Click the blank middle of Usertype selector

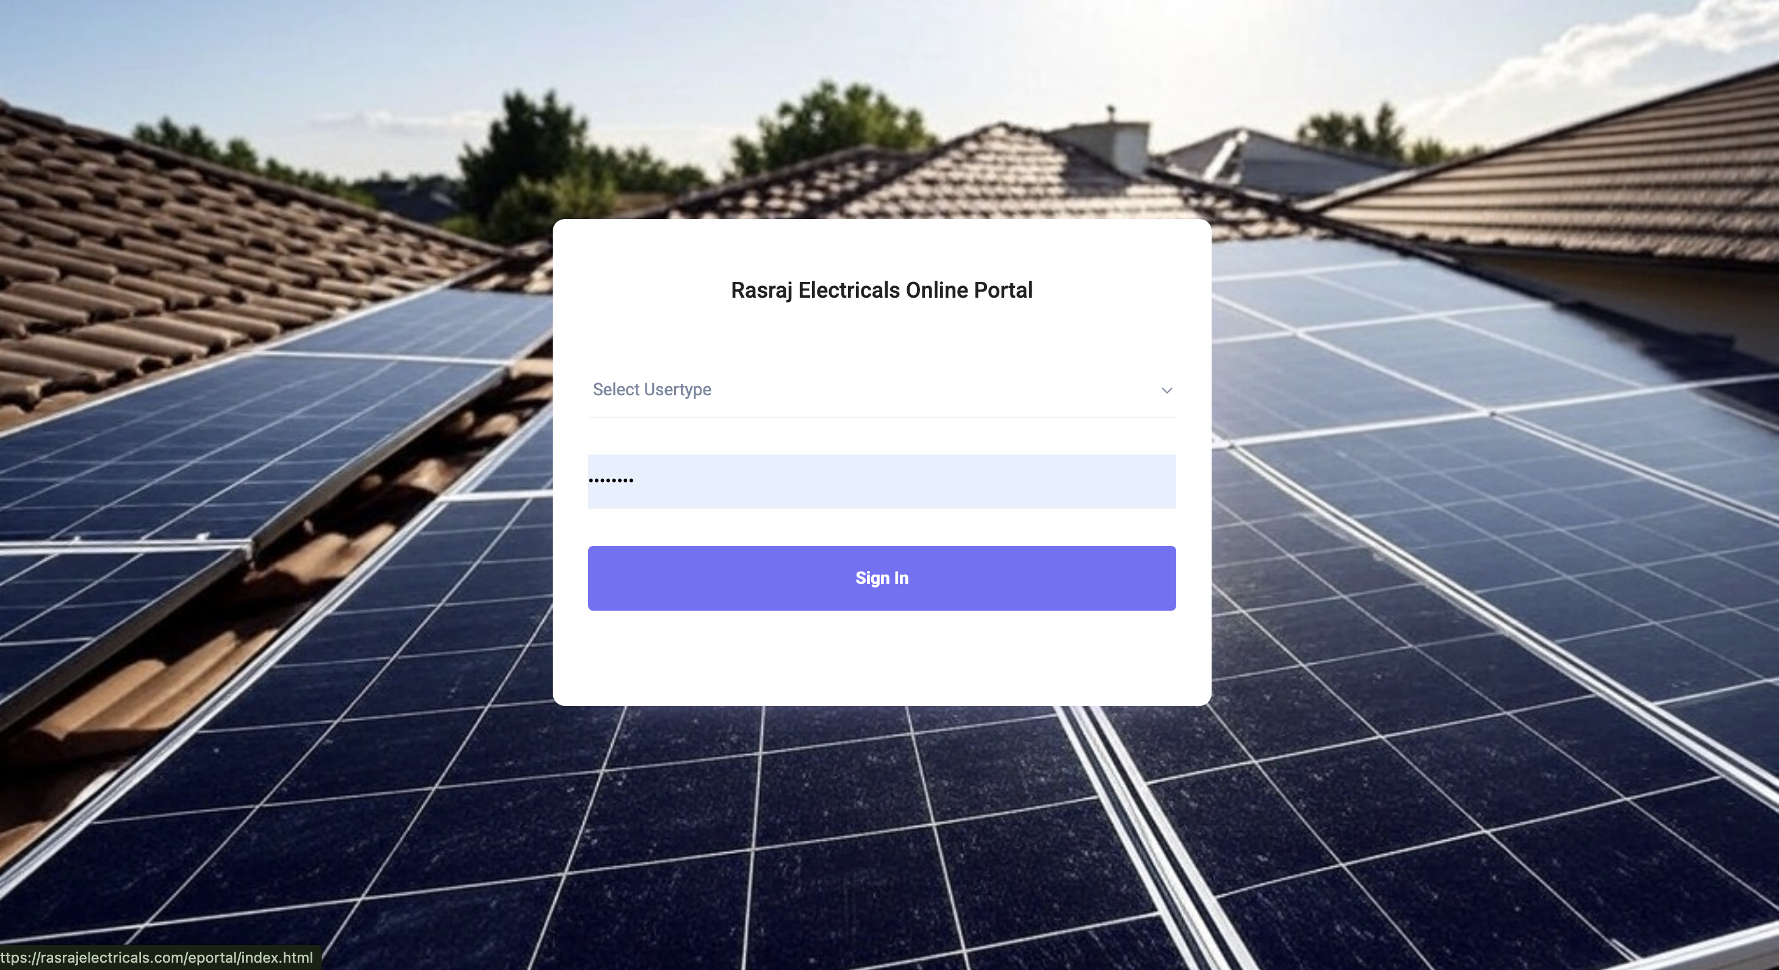coord(932,390)
